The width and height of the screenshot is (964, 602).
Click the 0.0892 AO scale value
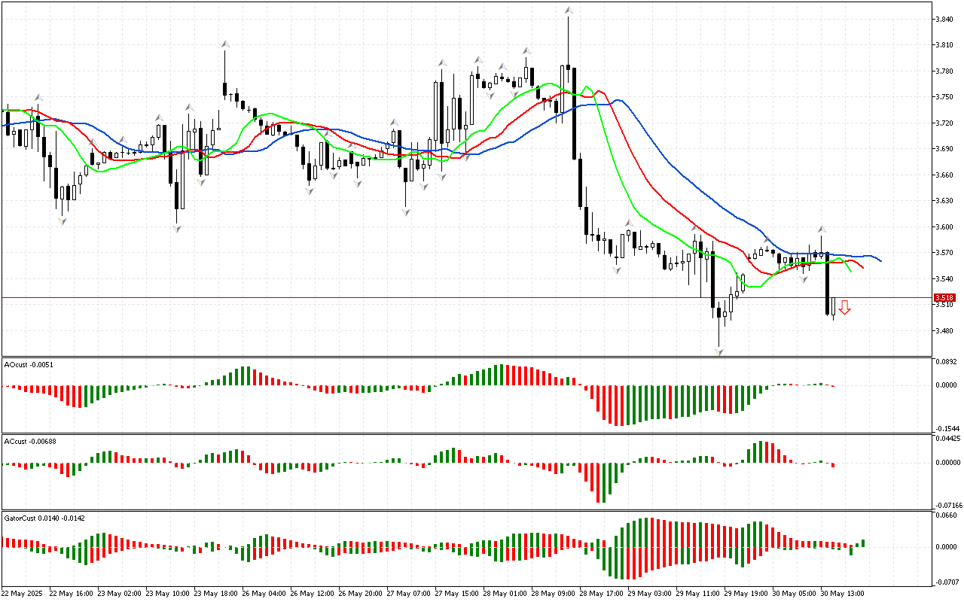946,362
